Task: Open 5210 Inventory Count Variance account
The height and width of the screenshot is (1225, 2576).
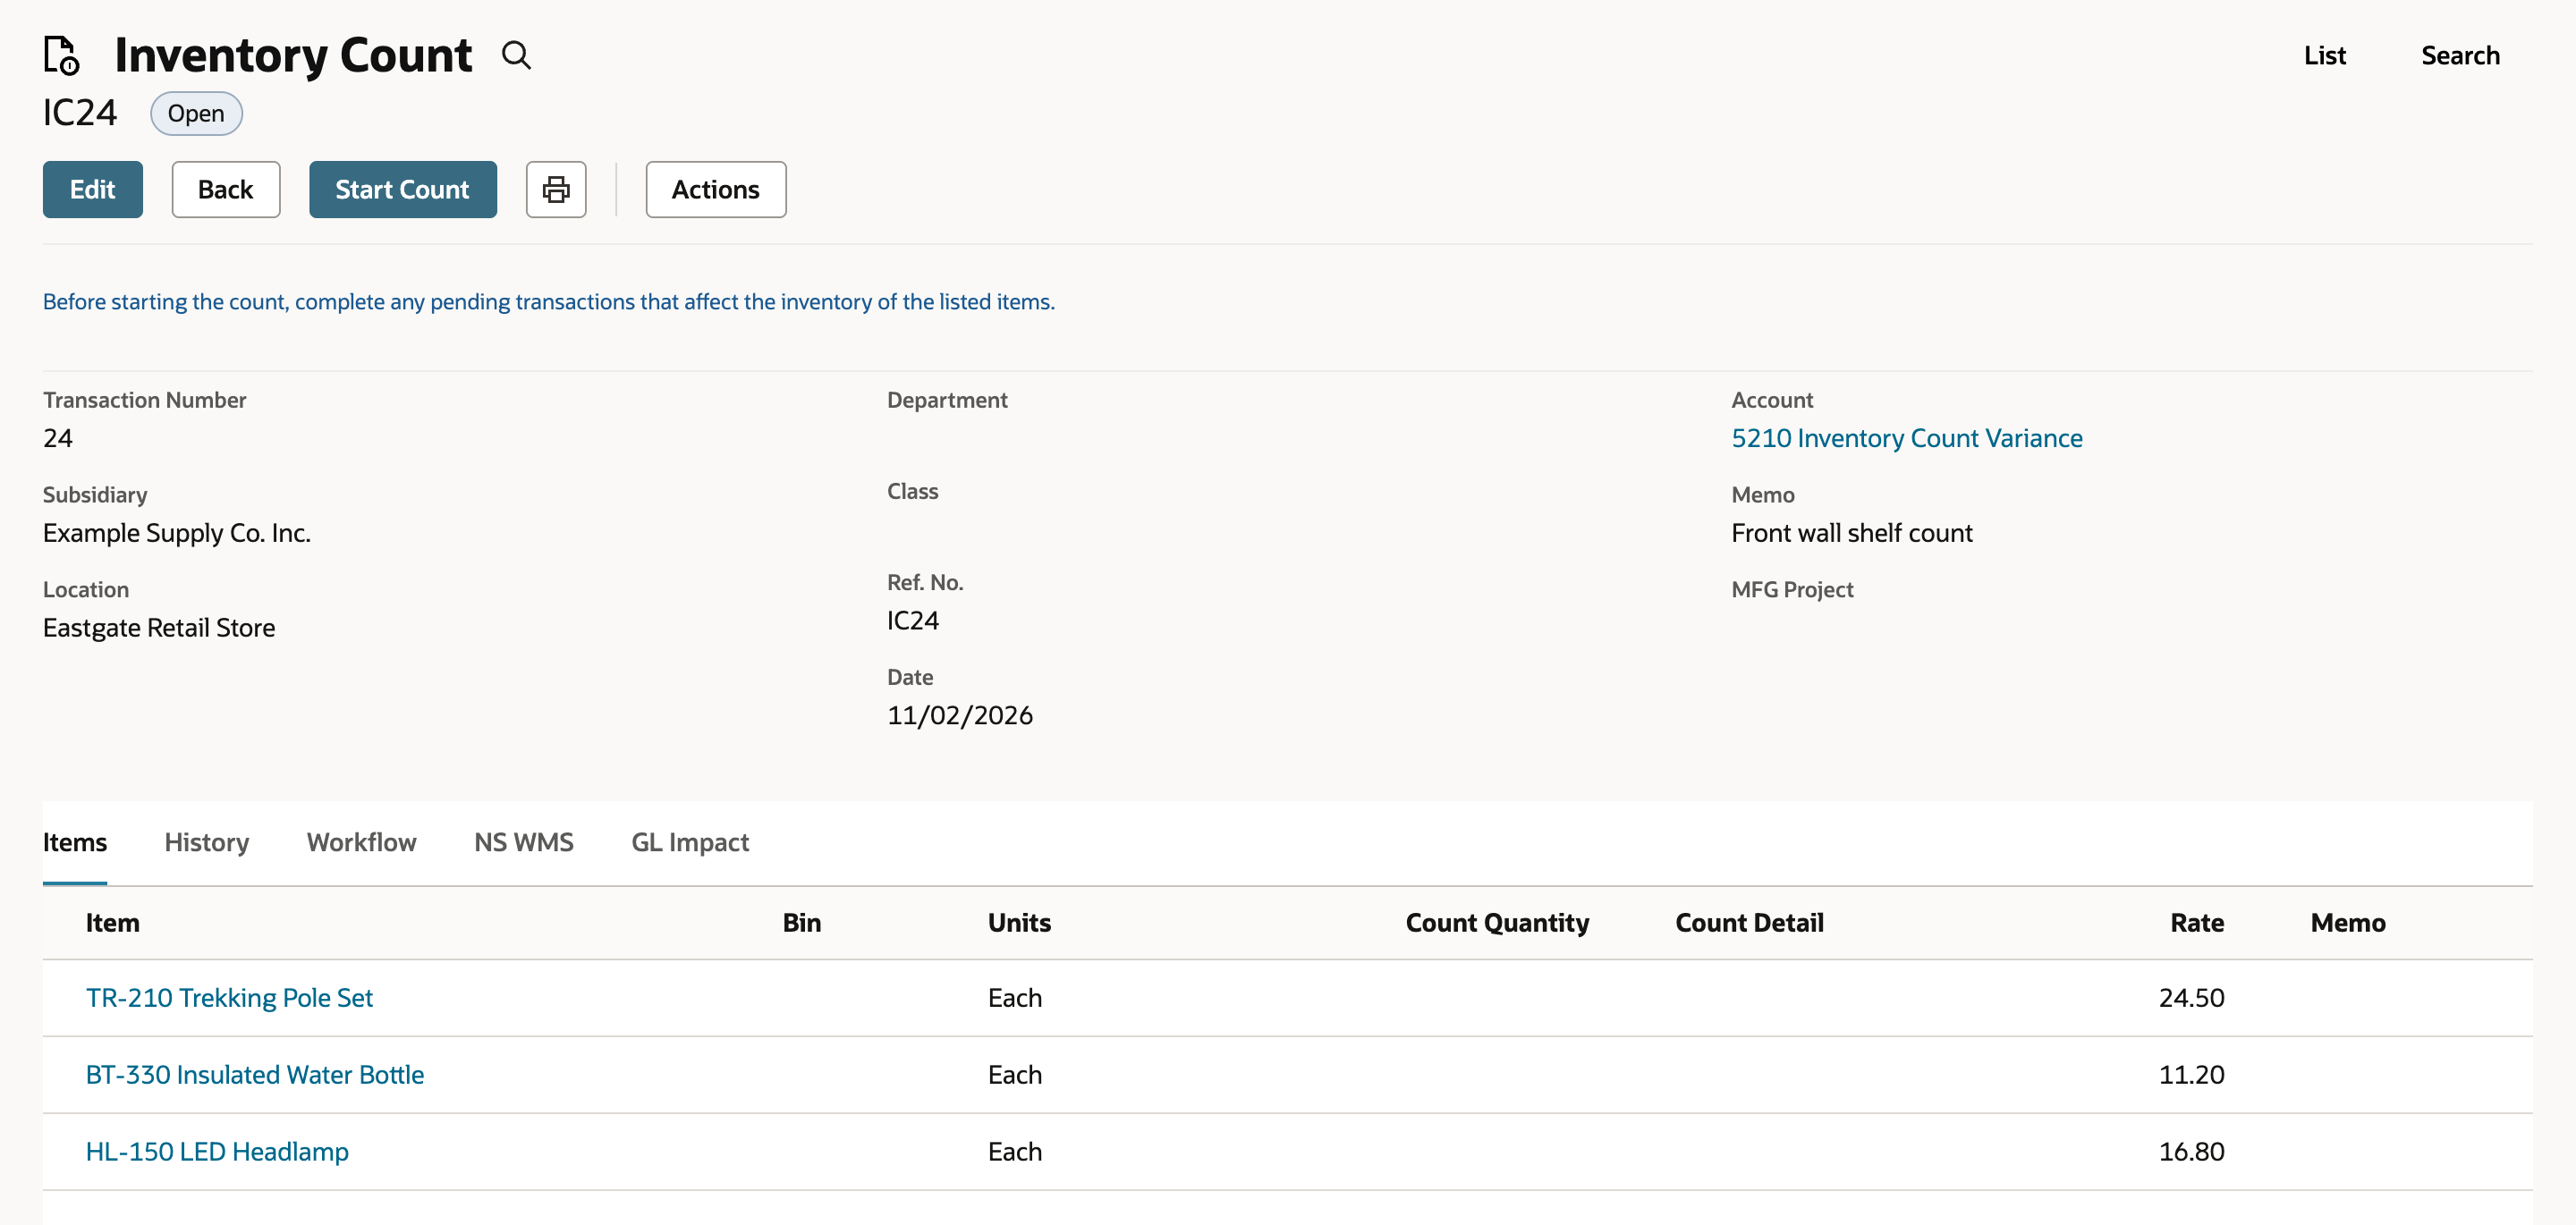Action: [x=1907, y=438]
